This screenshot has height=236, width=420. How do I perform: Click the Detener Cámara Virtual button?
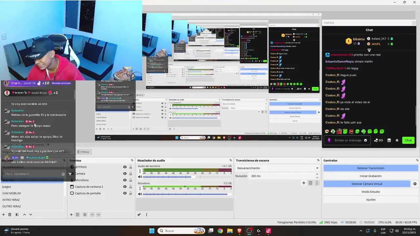[x=367, y=184]
